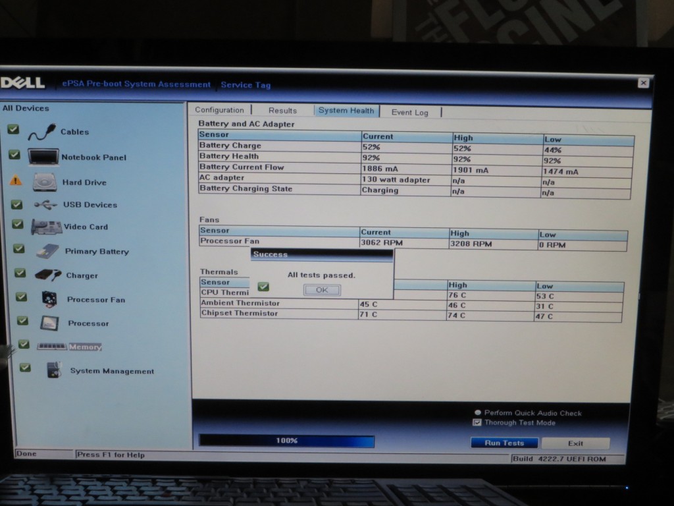The width and height of the screenshot is (674, 506).
Task: Click the Video Card icon
Action: [47, 227]
